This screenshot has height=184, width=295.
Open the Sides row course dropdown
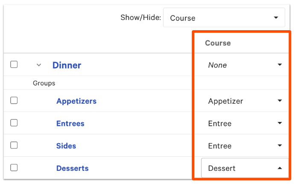(245, 146)
